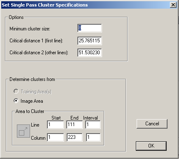The width and height of the screenshot is (179, 159).
Task: Click the 'Interval' column header text
Action: [91, 118]
